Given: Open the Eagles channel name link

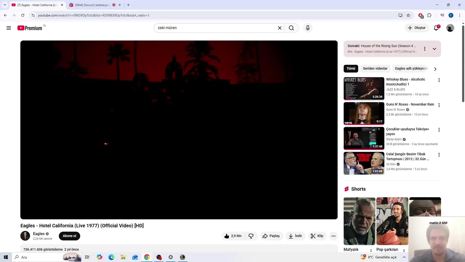Looking at the screenshot, I should tap(39, 234).
